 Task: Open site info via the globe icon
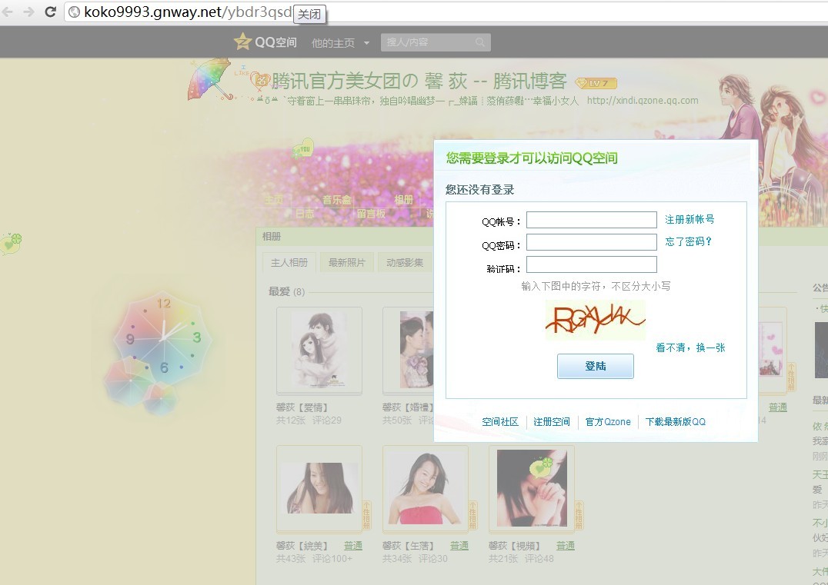[x=75, y=12]
